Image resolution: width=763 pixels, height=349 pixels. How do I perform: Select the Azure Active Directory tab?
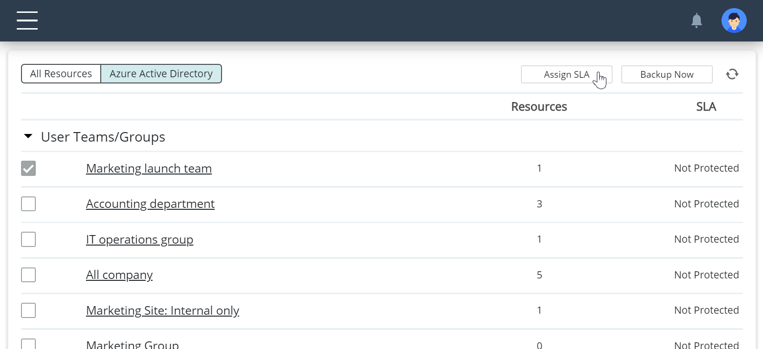pyautogui.click(x=161, y=74)
